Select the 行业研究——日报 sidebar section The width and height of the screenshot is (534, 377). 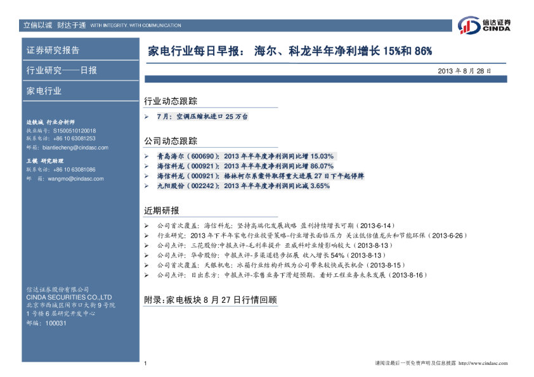pos(62,70)
